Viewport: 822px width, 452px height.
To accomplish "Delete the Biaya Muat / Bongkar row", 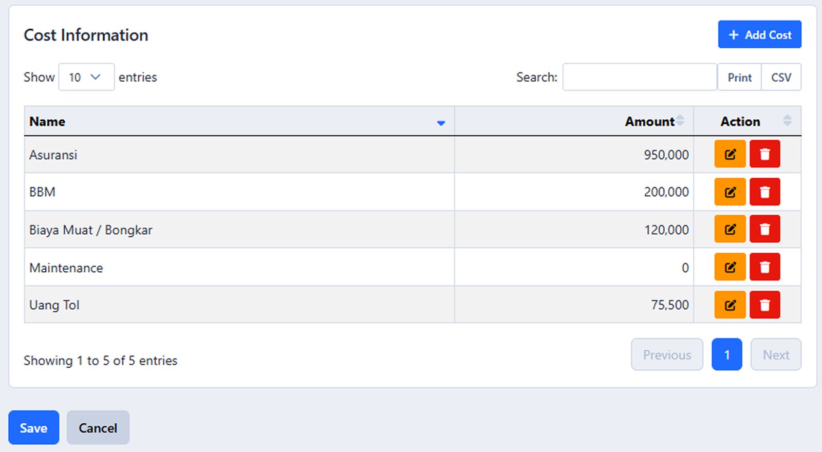I will (764, 229).
